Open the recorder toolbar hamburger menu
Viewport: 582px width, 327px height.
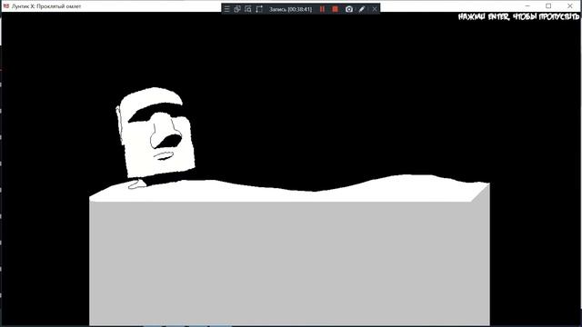[x=226, y=9]
